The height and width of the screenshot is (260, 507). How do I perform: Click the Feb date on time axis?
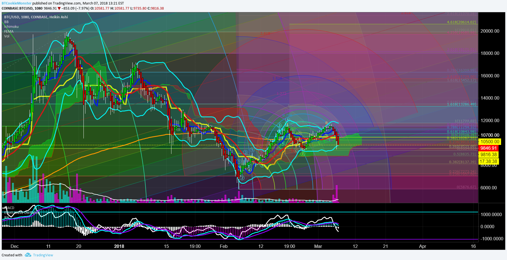point(224,246)
